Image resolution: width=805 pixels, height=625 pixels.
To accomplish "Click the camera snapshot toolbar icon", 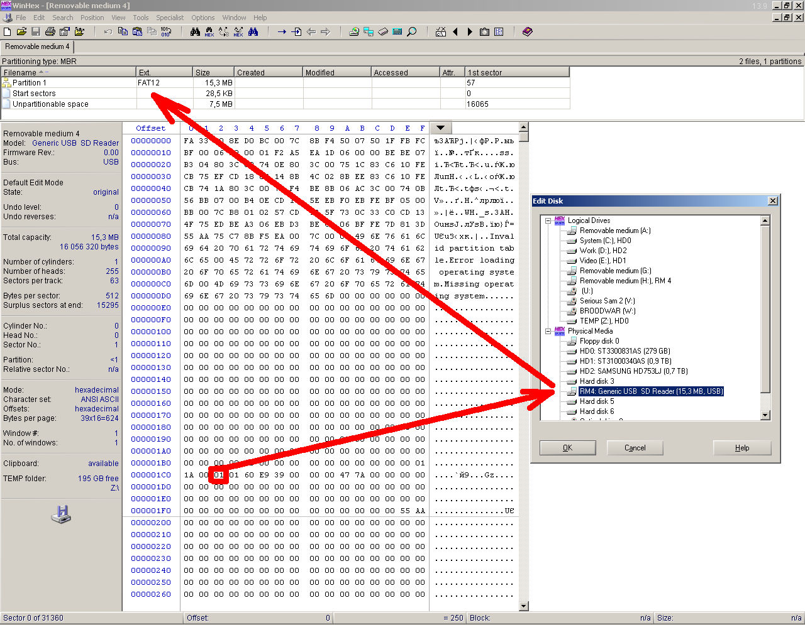I will (484, 31).
